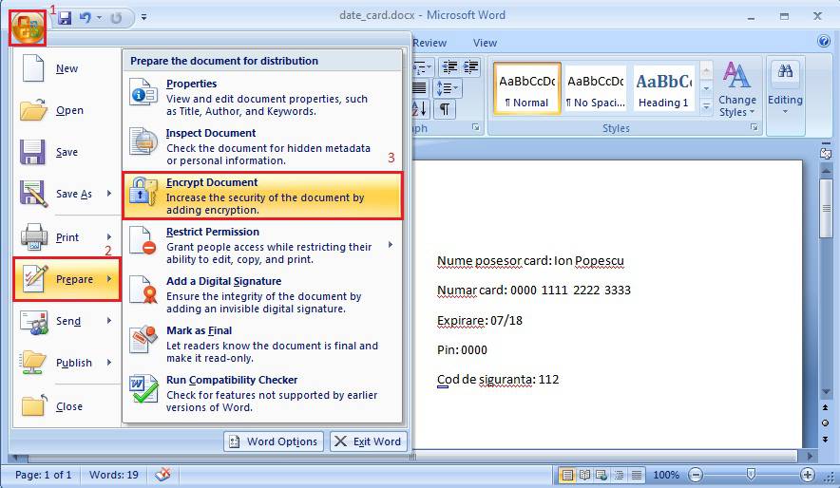Viewport: 840px width, 488px height.
Task: Apply the Heading 1 style
Action: coord(663,89)
